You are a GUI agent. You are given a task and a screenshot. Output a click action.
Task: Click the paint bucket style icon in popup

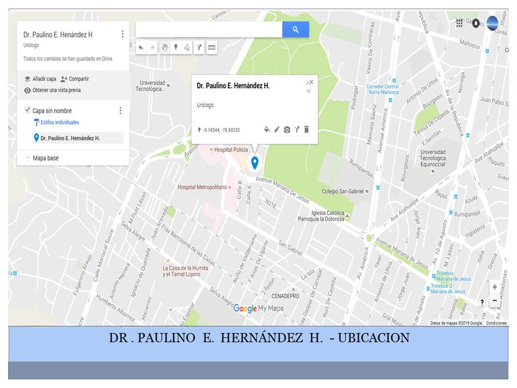(267, 129)
